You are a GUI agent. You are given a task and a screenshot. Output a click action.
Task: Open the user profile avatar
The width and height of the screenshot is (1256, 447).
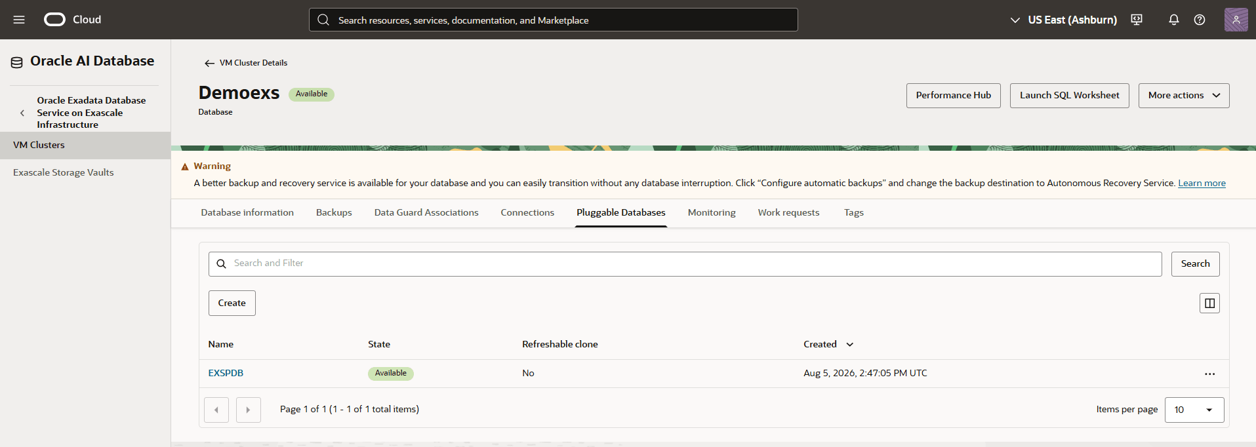pyautogui.click(x=1236, y=20)
